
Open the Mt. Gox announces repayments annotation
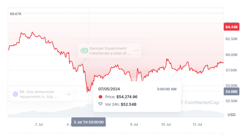(x=38, y=94)
